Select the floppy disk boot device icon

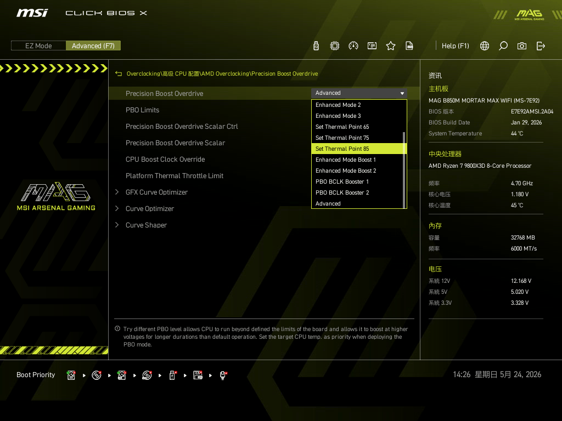coord(198,375)
